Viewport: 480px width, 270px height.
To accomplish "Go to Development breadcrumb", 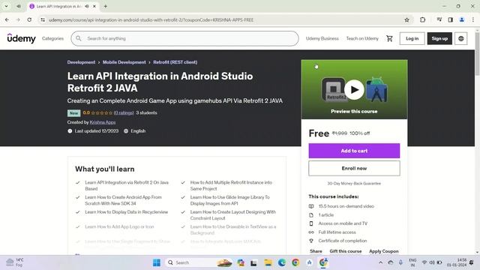I will coord(81,62).
